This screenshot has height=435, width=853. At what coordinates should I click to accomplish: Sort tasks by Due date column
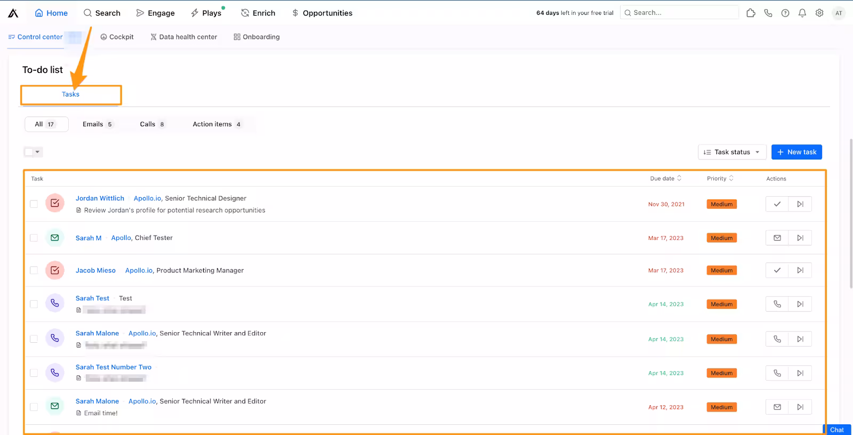[665, 179]
